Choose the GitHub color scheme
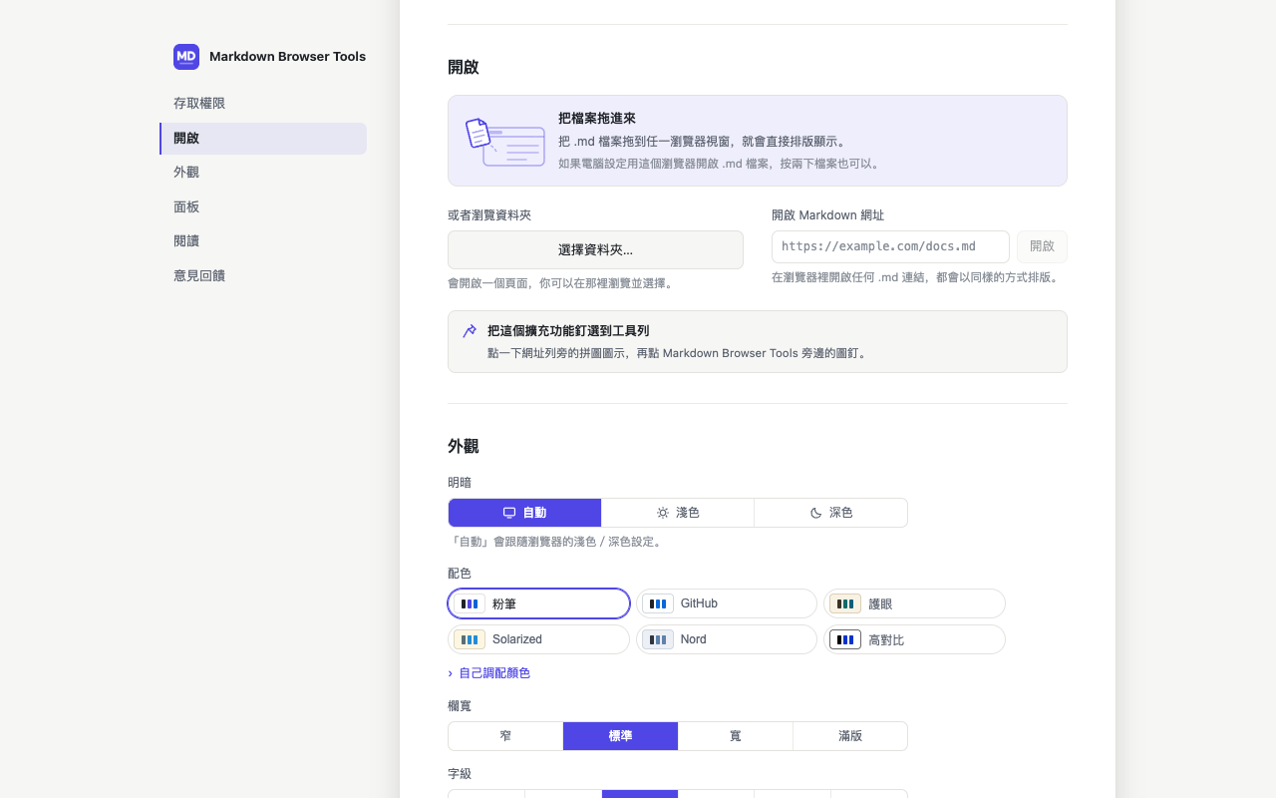This screenshot has width=1276, height=798. pyautogui.click(x=727, y=603)
